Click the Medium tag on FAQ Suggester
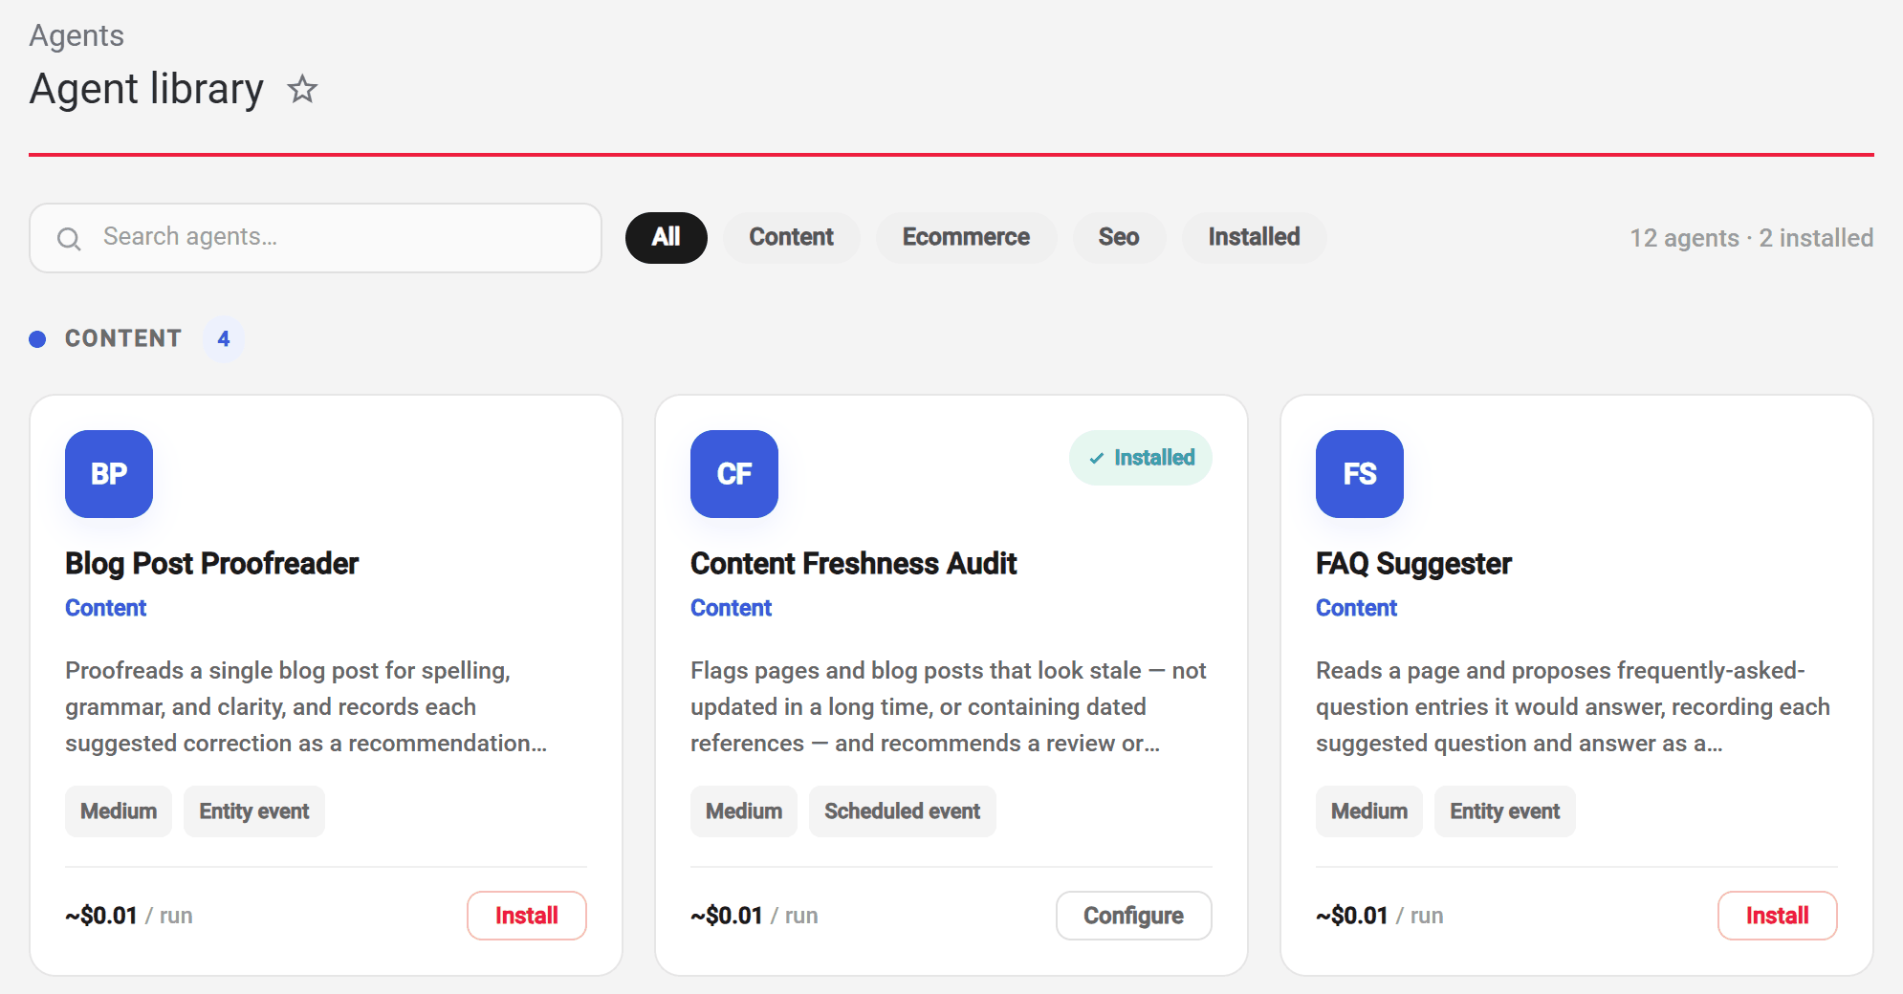Screen dimensions: 1903x994 point(1369,811)
